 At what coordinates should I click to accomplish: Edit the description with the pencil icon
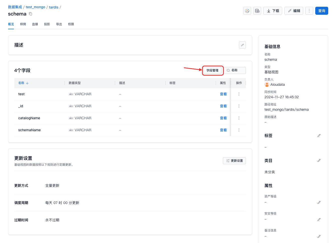tap(242, 45)
